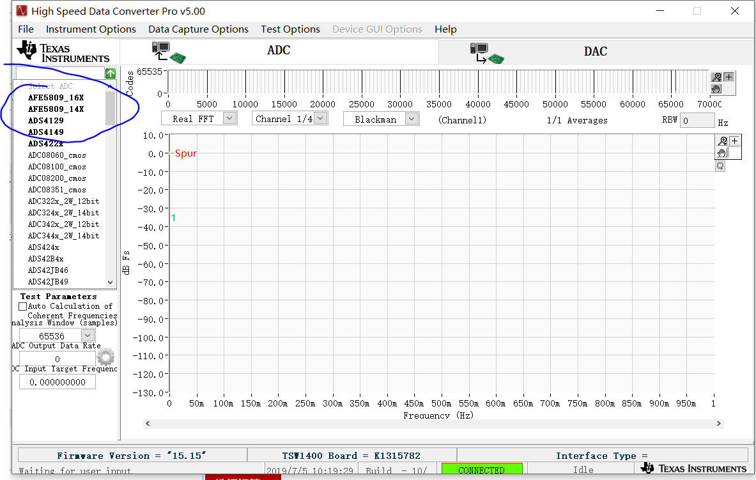Toggle Auto Calculation of Coherent Frequencies checkbox

[22, 306]
